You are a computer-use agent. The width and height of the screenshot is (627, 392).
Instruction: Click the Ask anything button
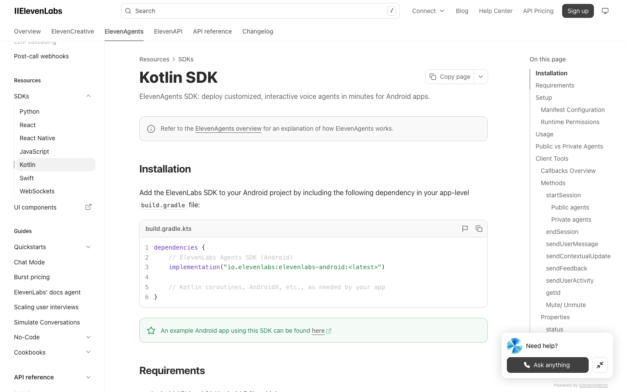(x=548, y=365)
